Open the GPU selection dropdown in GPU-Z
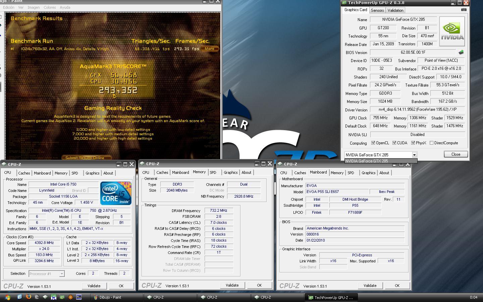The height and width of the screenshot is (302, 483). tap(414, 155)
